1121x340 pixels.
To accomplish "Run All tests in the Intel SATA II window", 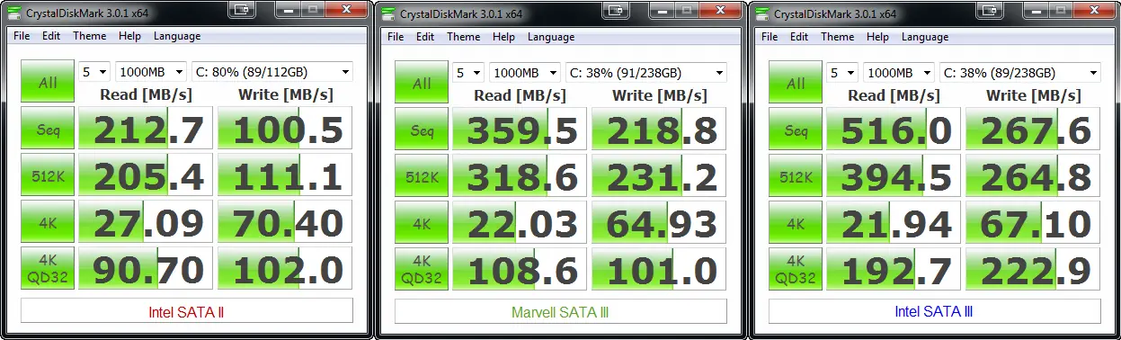I will pyautogui.click(x=48, y=82).
